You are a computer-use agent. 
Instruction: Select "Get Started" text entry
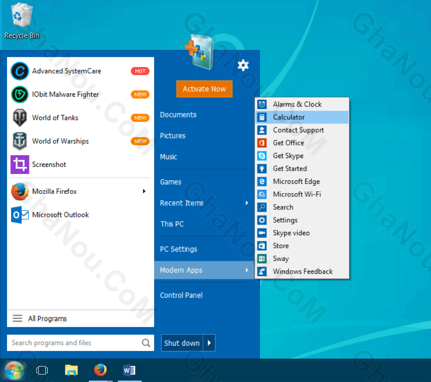pos(290,169)
